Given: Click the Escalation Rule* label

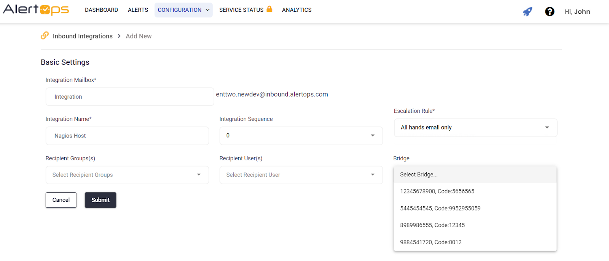Looking at the screenshot, I should pos(414,111).
